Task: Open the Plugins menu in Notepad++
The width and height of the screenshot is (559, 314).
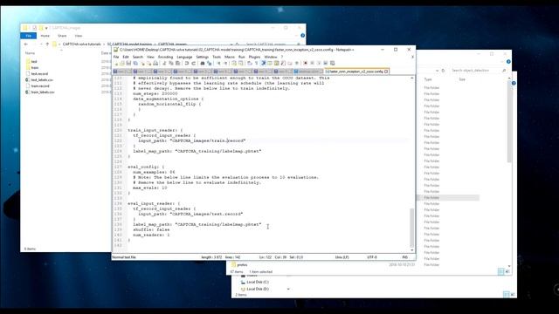Action: (x=254, y=57)
